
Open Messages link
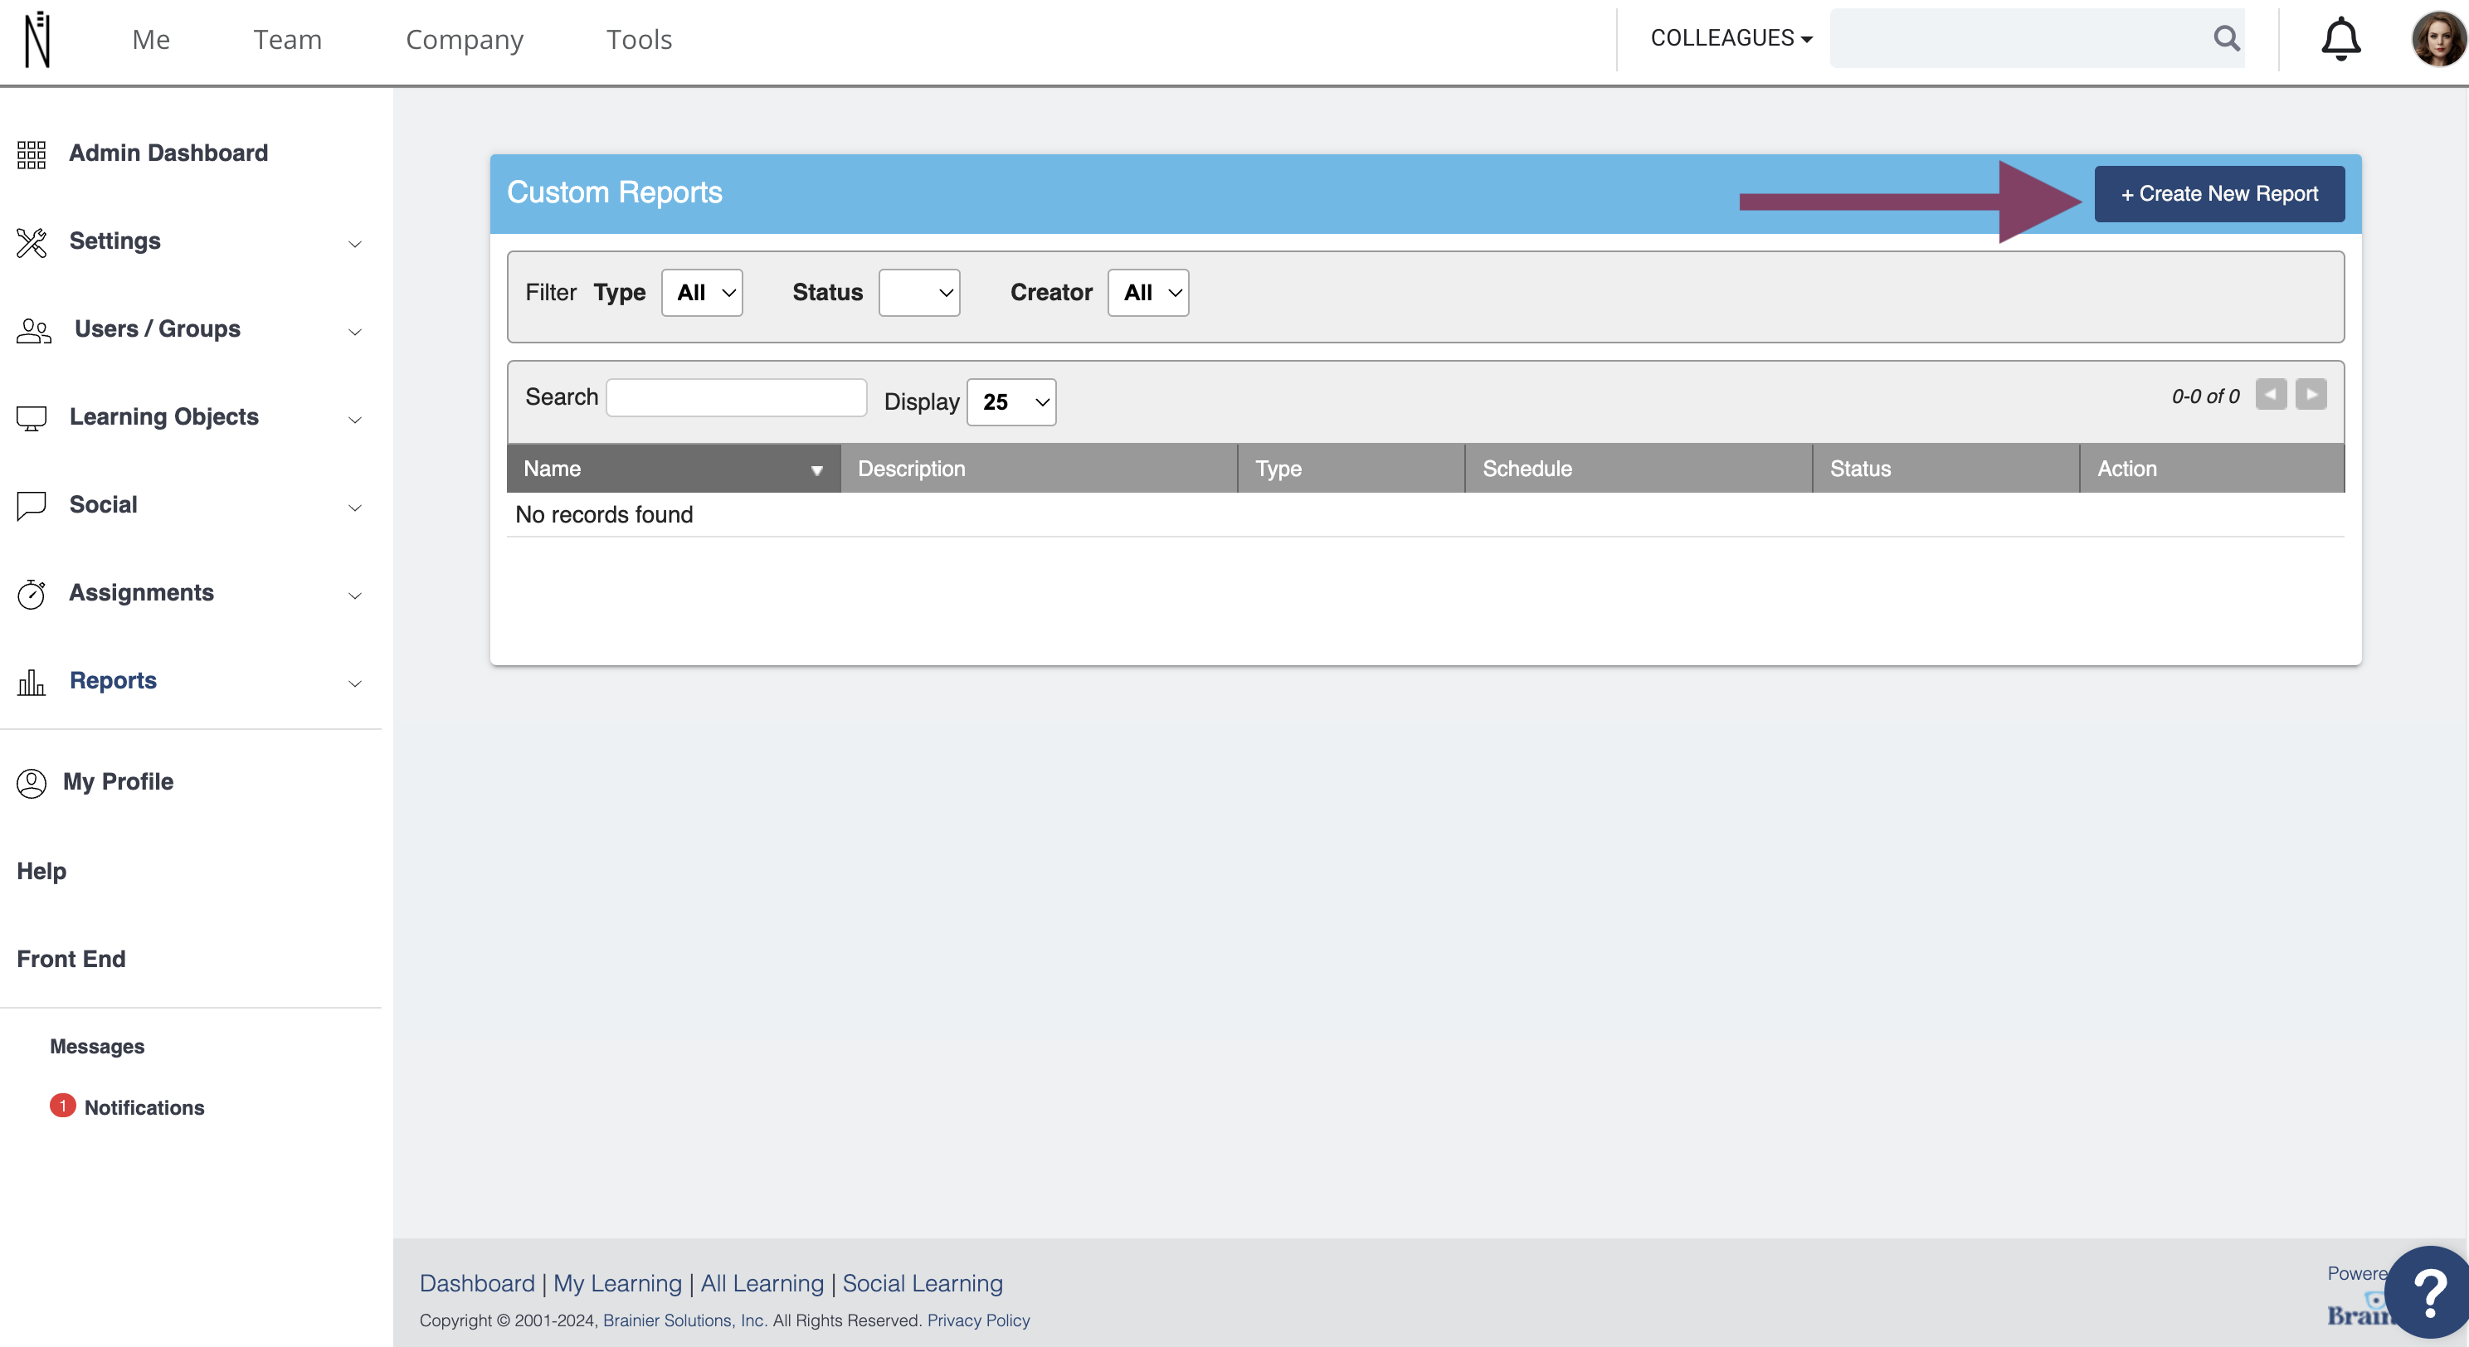coord(97,1046)
